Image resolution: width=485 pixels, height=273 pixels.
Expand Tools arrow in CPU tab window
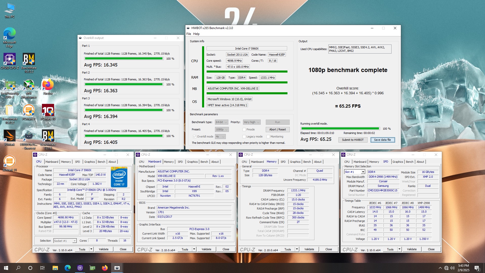(x=91, y=249)
